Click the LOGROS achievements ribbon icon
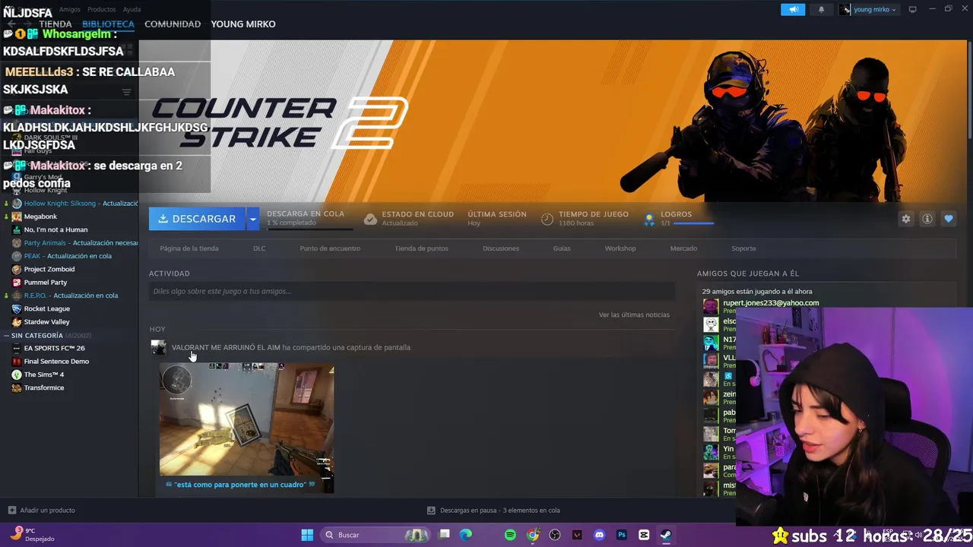 [649, 219]
